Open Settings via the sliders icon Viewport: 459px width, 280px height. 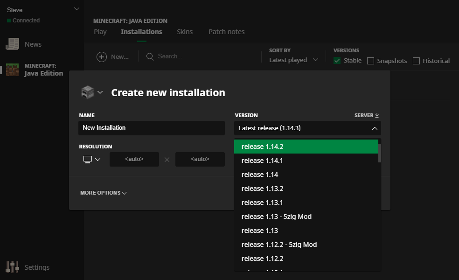[x=12, y=267]
